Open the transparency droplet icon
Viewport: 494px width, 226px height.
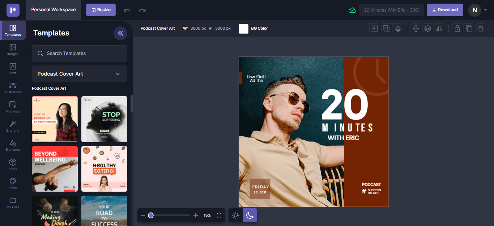coord(398,28)
